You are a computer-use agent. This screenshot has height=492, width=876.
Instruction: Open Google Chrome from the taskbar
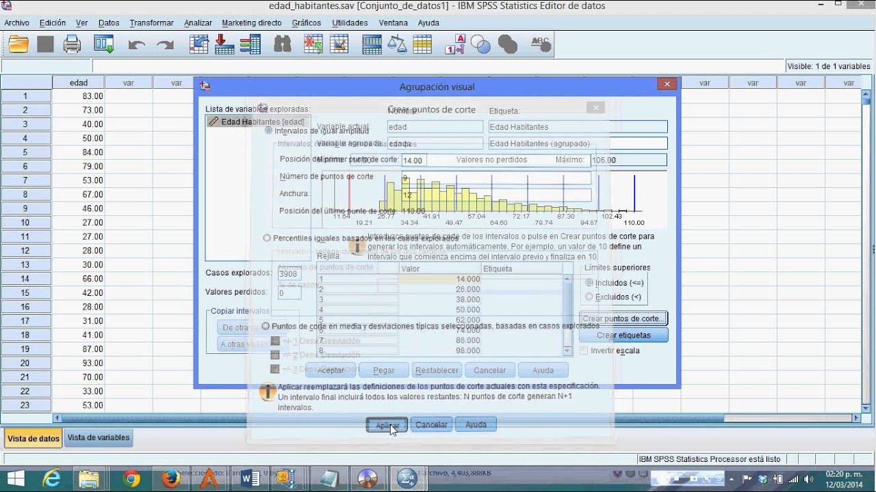point(131,478)
